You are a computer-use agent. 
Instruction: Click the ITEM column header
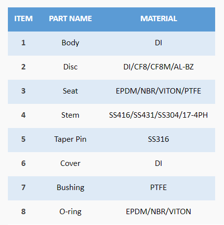[24, 19]
